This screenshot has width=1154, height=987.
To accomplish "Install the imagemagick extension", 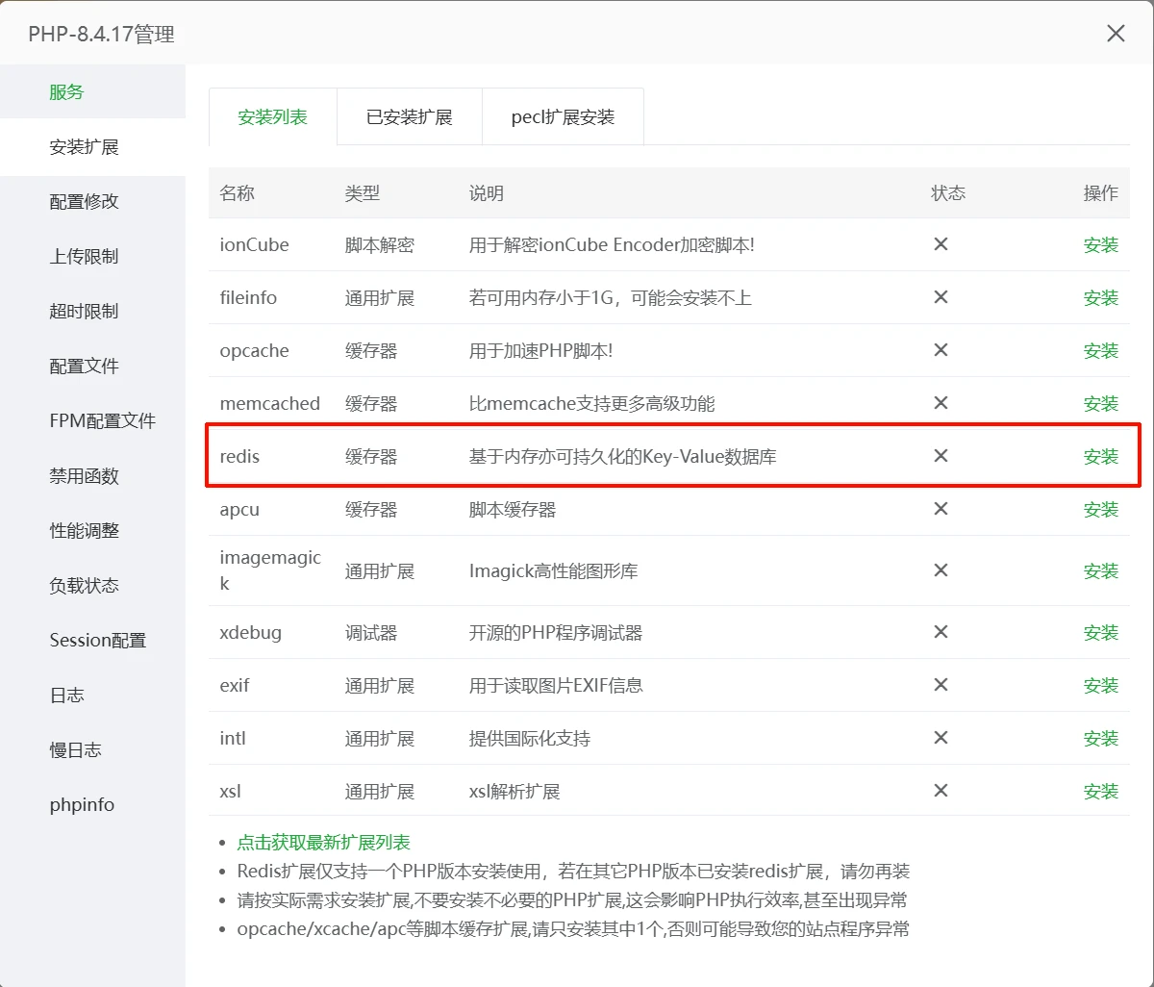I will pos(1100,571).
